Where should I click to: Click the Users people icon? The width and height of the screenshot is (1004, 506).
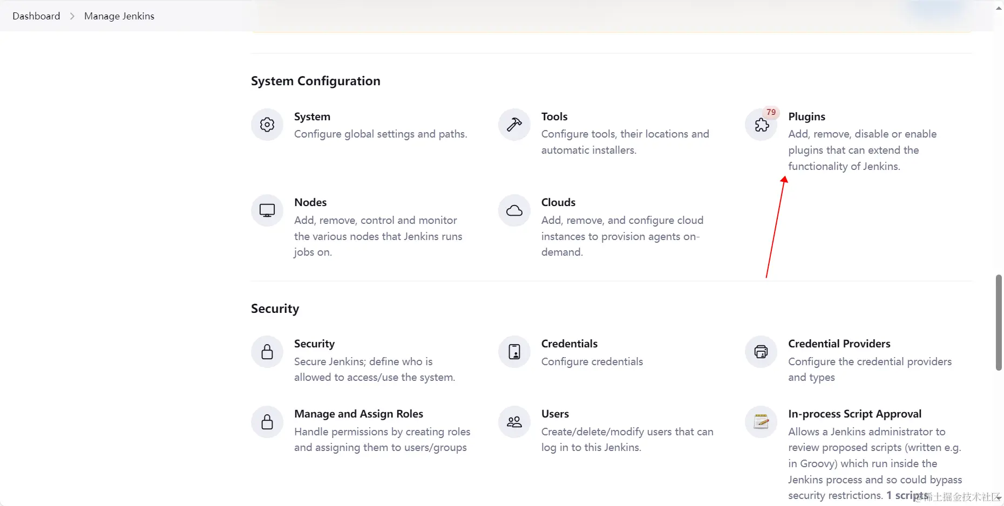[x=514, y=422]
